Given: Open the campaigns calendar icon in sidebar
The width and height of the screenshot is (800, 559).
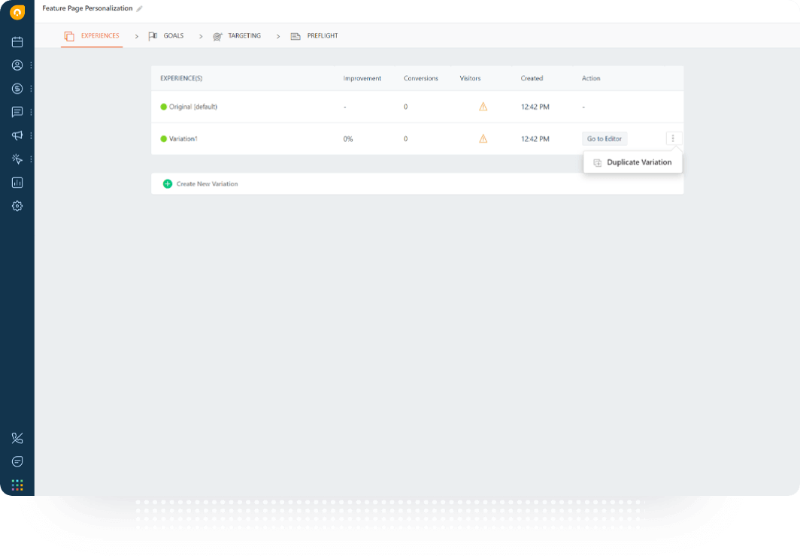Looking at the screenshot, I should pyautogui.click(x=17, y=42).
